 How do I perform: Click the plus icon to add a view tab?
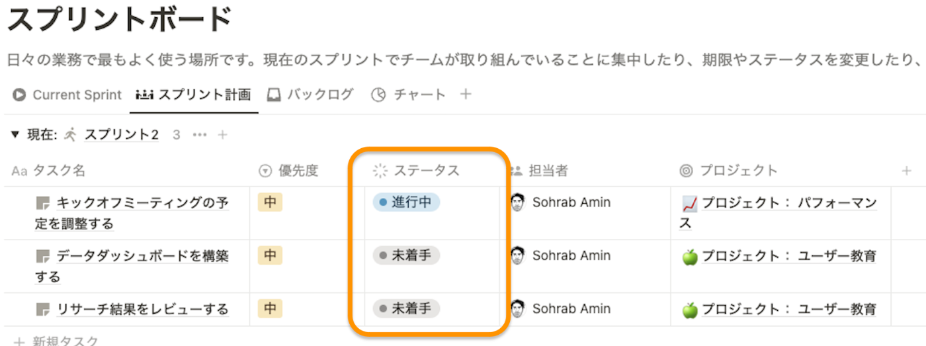click(x=466, y=95)
